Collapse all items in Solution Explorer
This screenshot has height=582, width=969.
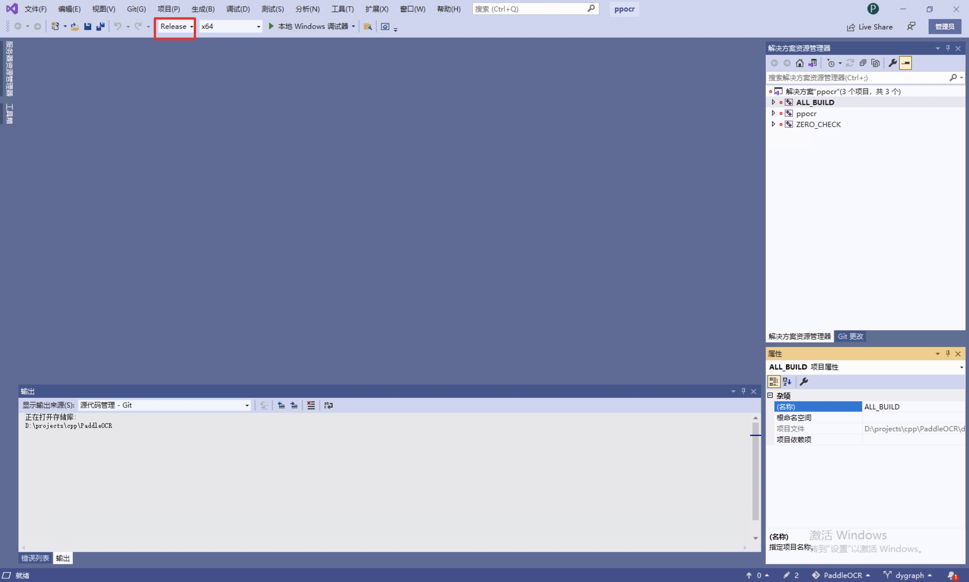click(863, 63)
